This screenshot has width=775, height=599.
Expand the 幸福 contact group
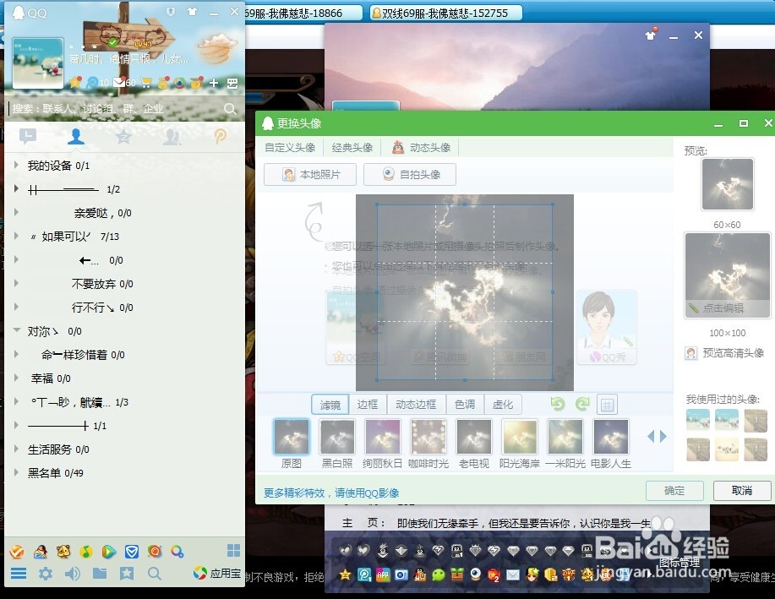16,378
